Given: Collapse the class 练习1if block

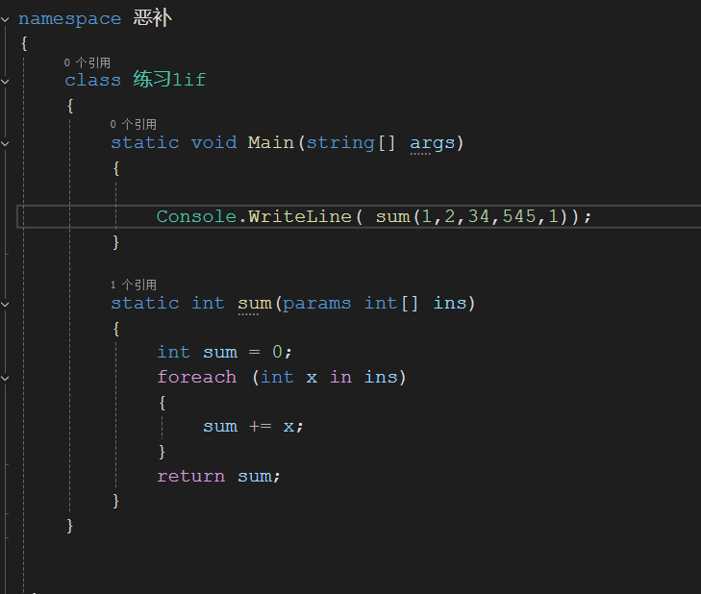Looking at the screenshot, I should pos(5,82).
